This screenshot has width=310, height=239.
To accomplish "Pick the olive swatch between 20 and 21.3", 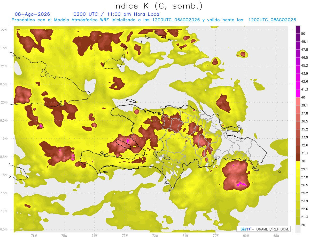I will click(x=298, y=221).
